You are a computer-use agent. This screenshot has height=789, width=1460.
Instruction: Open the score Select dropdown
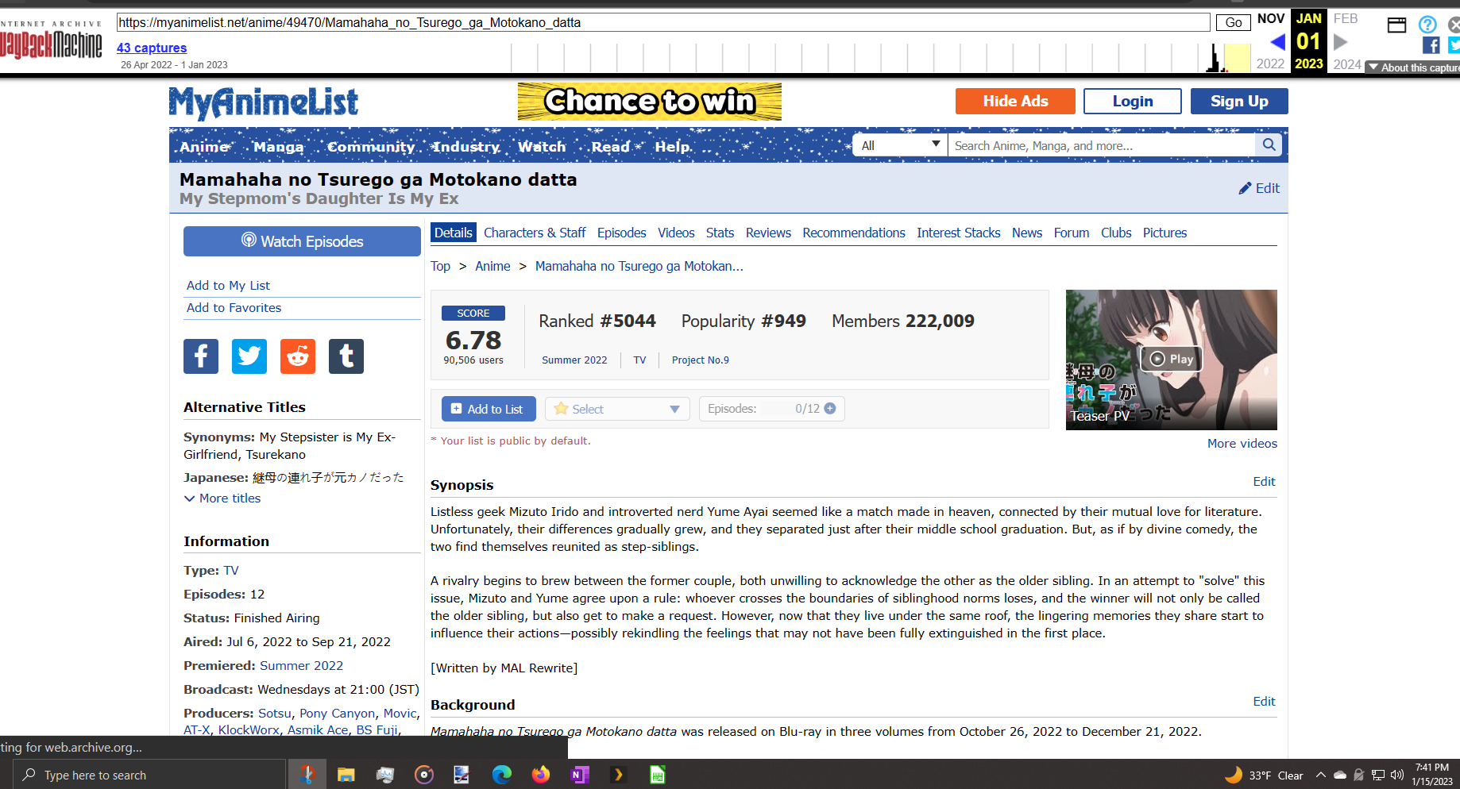pos(617,409)
